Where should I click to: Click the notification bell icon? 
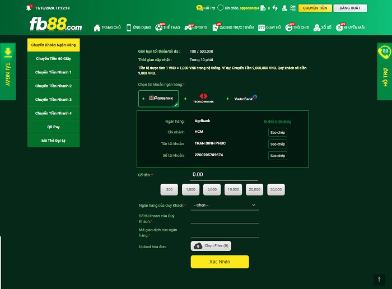pos(29,8)
